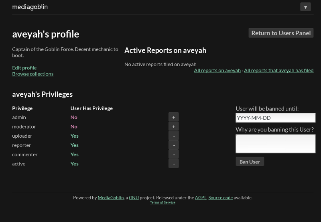View all reports on aveyah

pos(217,70)
